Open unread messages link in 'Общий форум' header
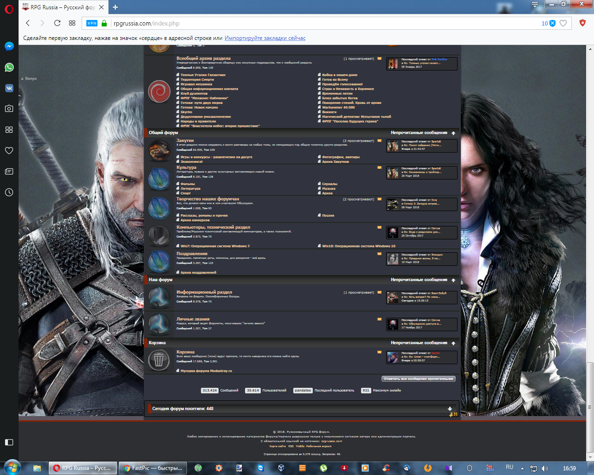Viewport: 594px width, 475px height. tap(419, 133)
